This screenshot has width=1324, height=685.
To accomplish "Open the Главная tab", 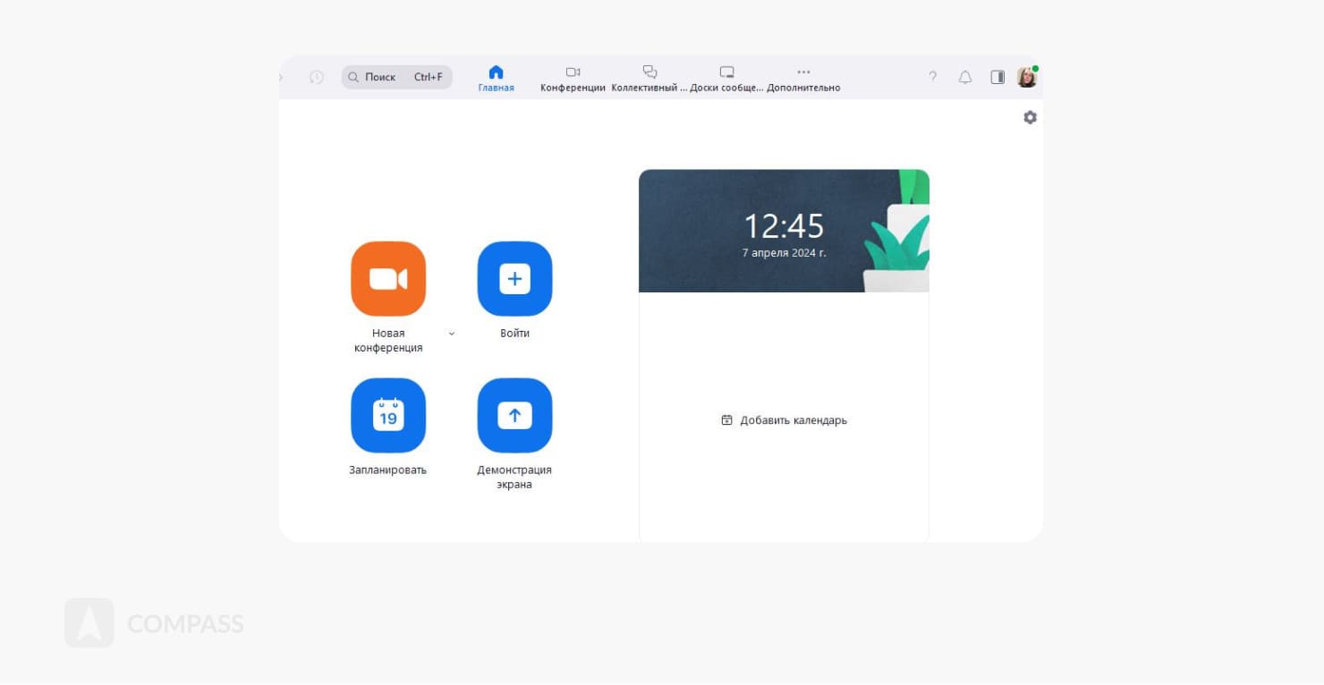I will click(x=496, y=79).
